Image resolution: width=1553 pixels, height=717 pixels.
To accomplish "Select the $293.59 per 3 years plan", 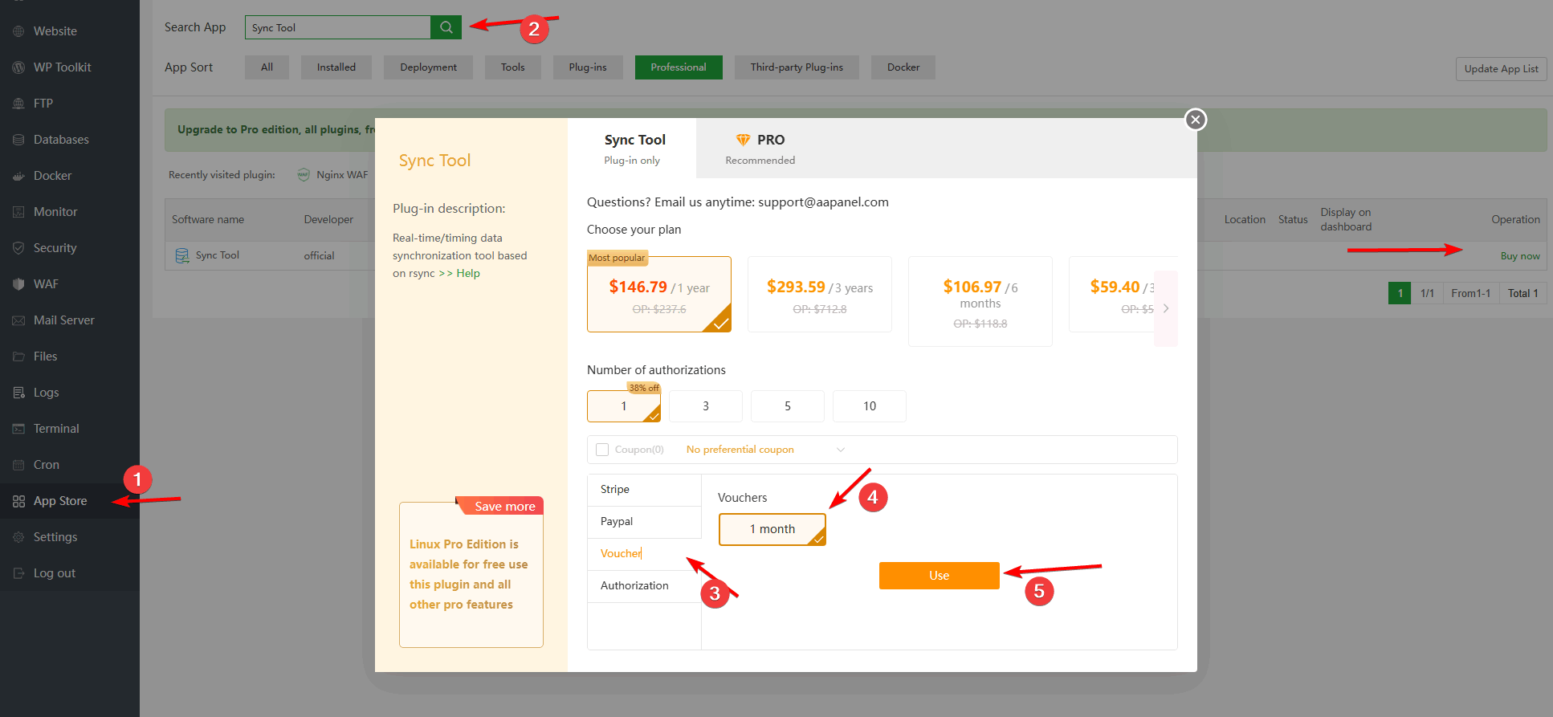I will tap(820, 294).
